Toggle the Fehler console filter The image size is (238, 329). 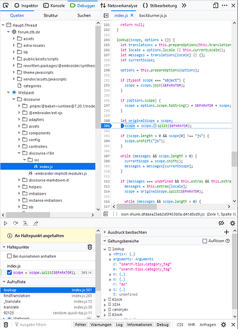80,324
